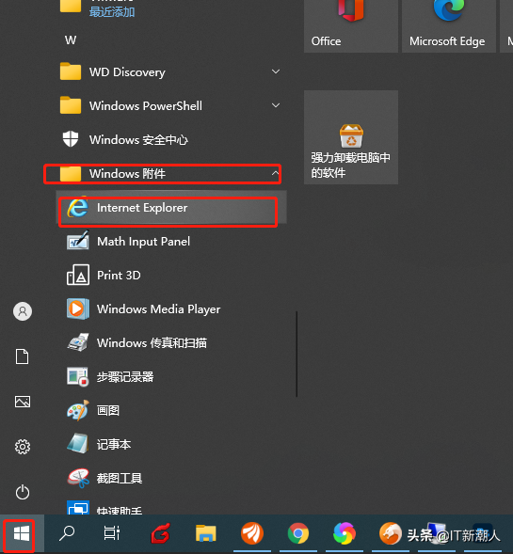Open Windows 传真和扫描
Viewport: 513px width, 554px height.
tap(171, 342)
